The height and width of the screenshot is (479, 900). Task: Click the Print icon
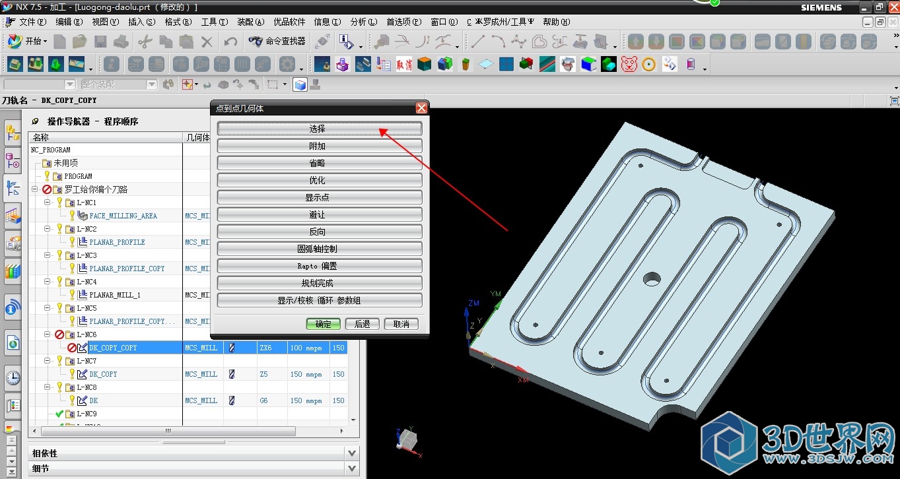click(x=121, y=42)
